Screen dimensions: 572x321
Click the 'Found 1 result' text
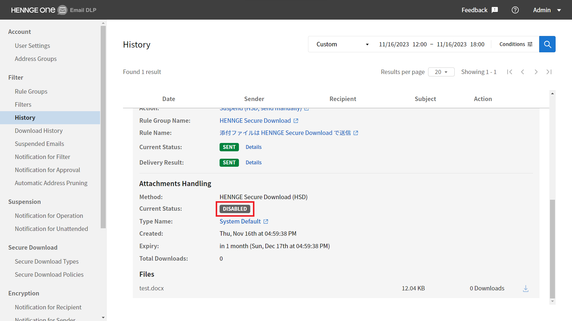142,72
